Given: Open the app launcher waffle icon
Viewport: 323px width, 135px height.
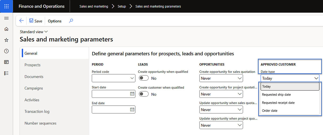Looking at the screenshot, I should [6, 6].
